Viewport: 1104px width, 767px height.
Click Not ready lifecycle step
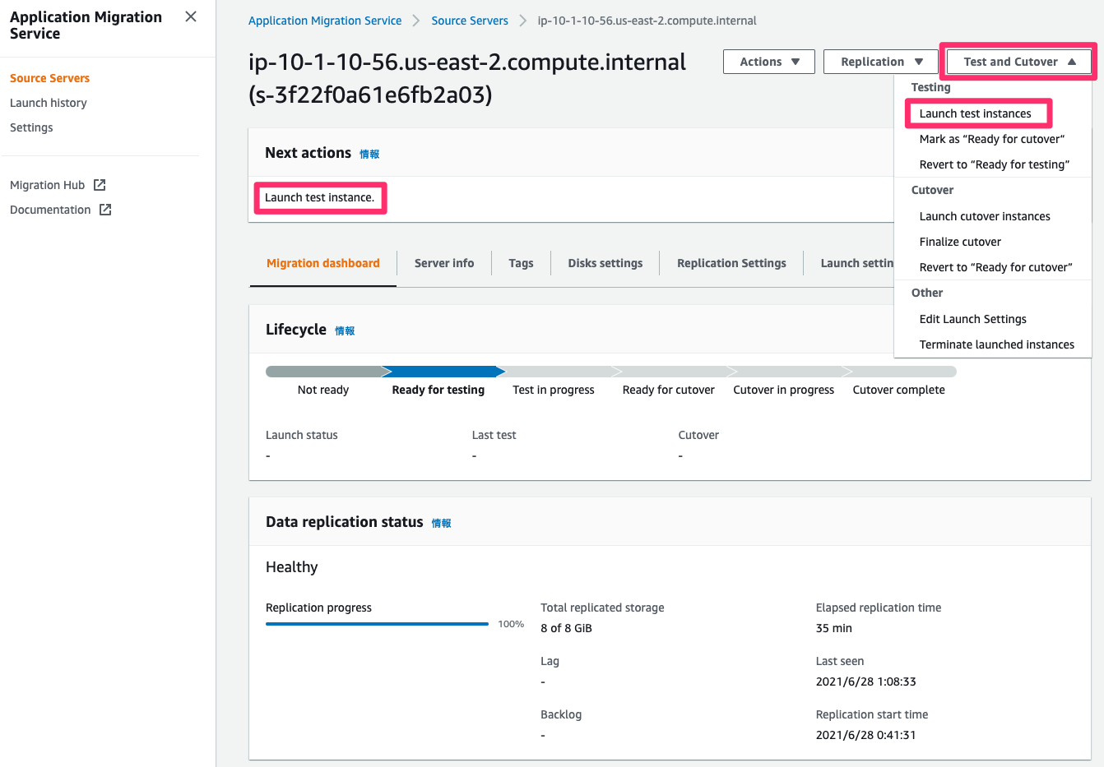(x=323, y=390)
